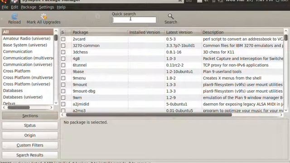
Task: Tick the 9mount-dbg checkbox
Action: pyautogui.click(x=63, y=91)
